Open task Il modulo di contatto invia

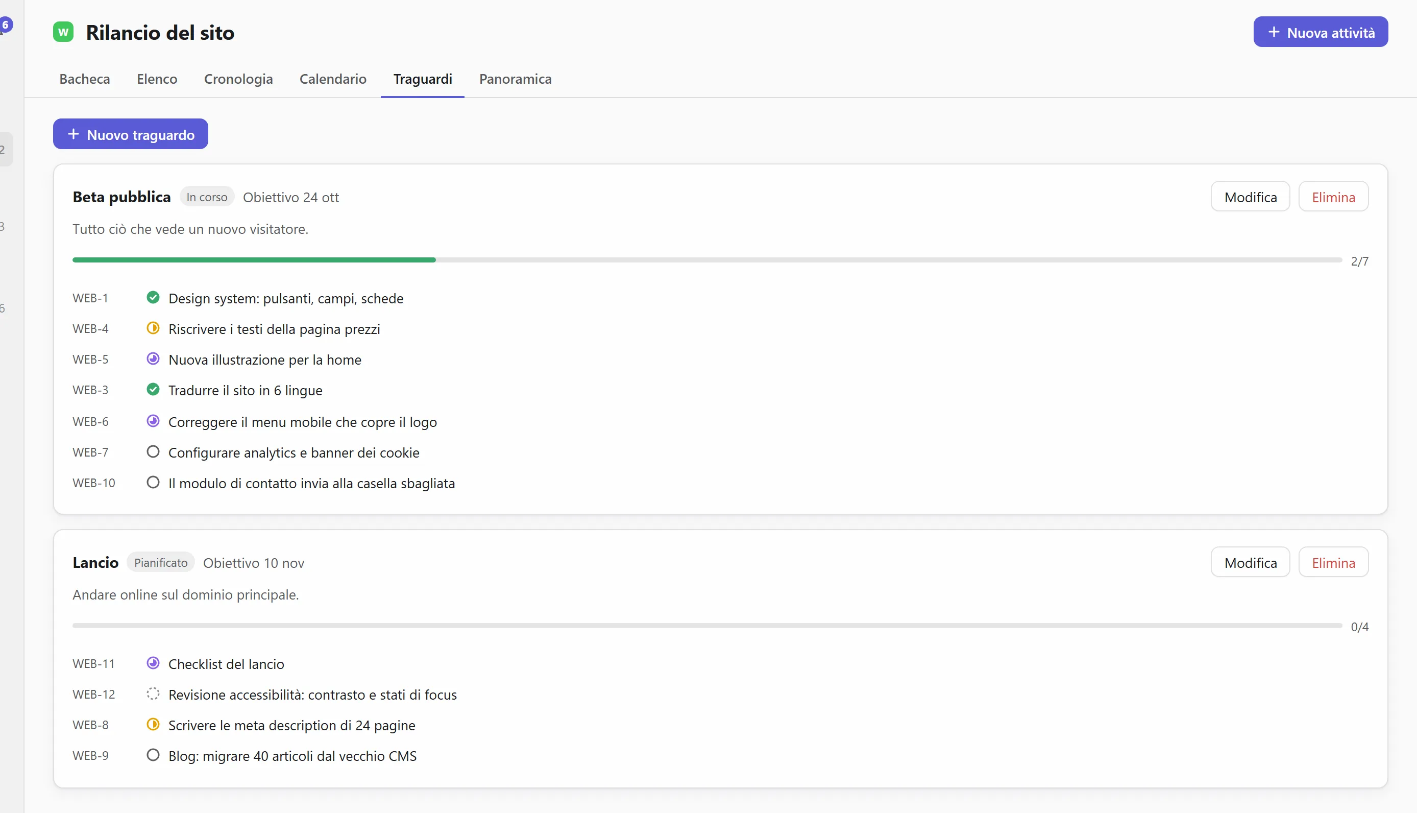312,484
